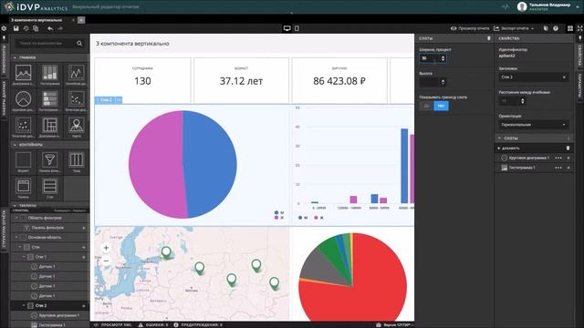Click the Ширина процент input field
Image resolution: width=584 pixels, height=328 pixels.
click(433, 58)
